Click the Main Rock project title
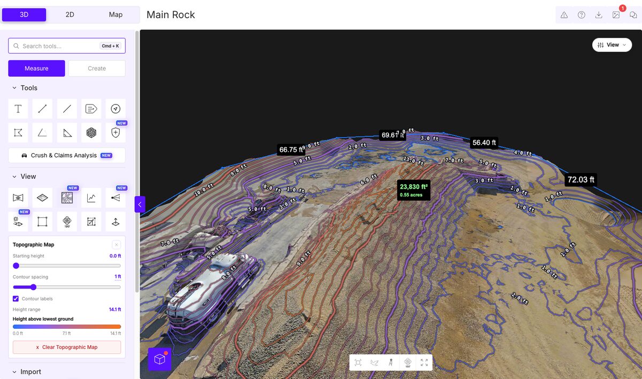 (171, 14)
